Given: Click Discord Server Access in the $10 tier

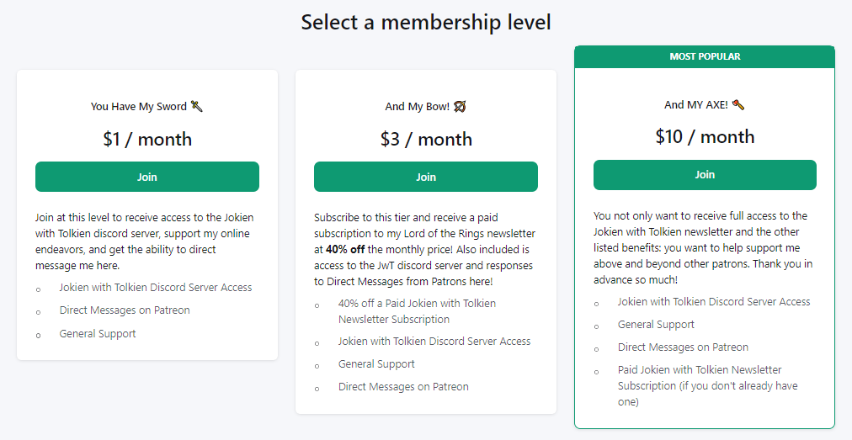Looking at the screenshot, I should tap(714, 302).
